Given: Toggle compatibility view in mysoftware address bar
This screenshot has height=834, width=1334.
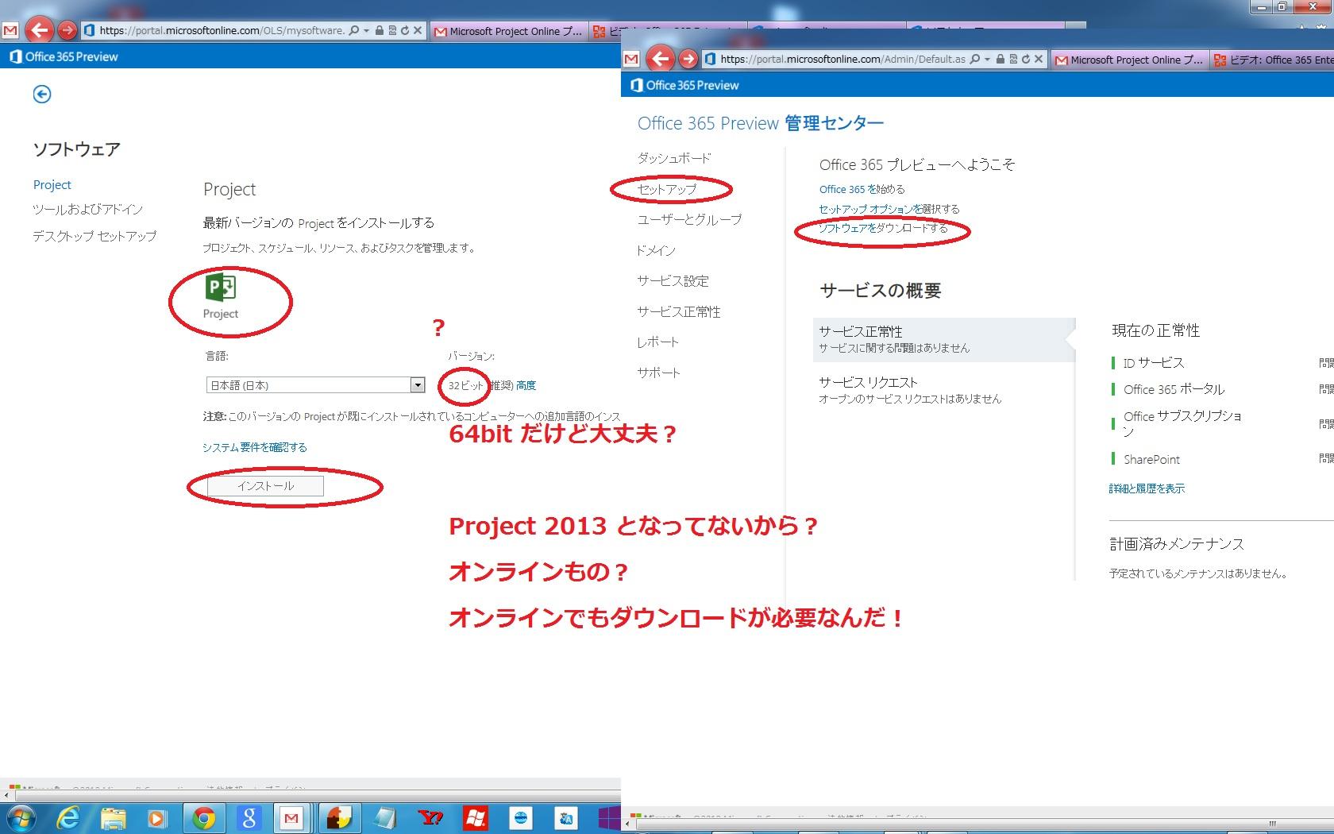Looking at the screenshot, I should (392, 31).
